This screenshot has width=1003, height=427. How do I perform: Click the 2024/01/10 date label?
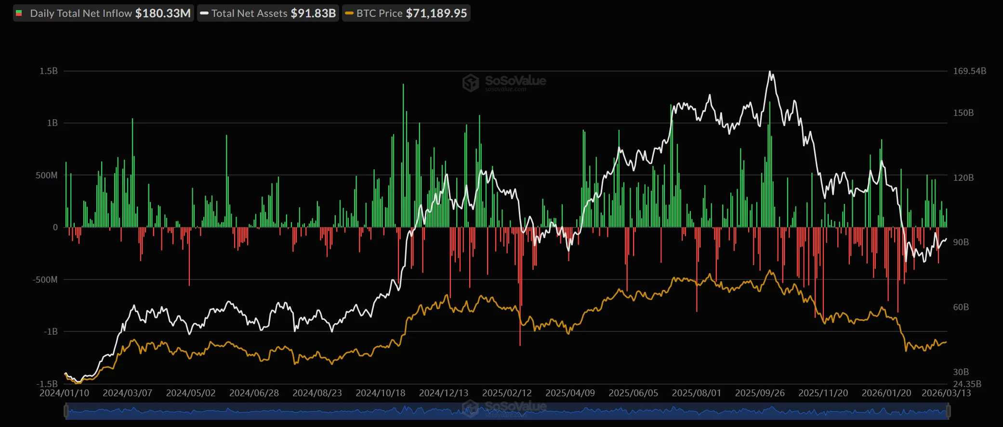click(x=64, y=393)
